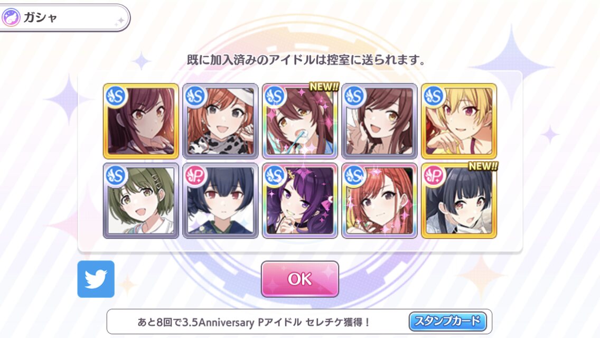Click the S badge on the blonde idol card

(434, 96)
